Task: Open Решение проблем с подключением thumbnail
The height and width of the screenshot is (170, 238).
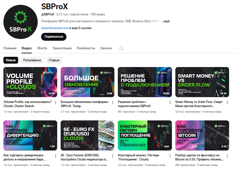Action: (x=145, y=82)
